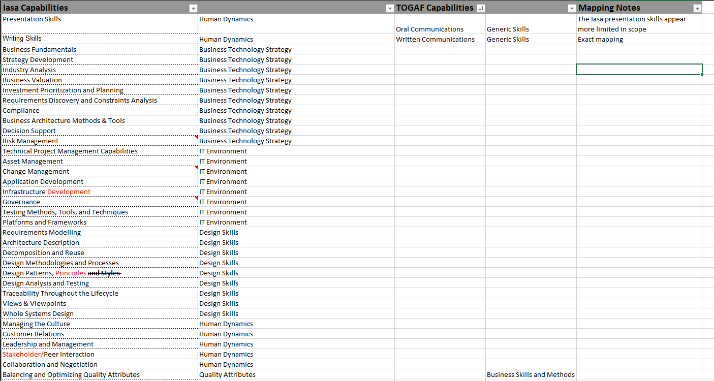Viewport: 714px width, 381px height.
Task: Select Generic Skills beside Oral Communications
Action: tap(531, 24)
